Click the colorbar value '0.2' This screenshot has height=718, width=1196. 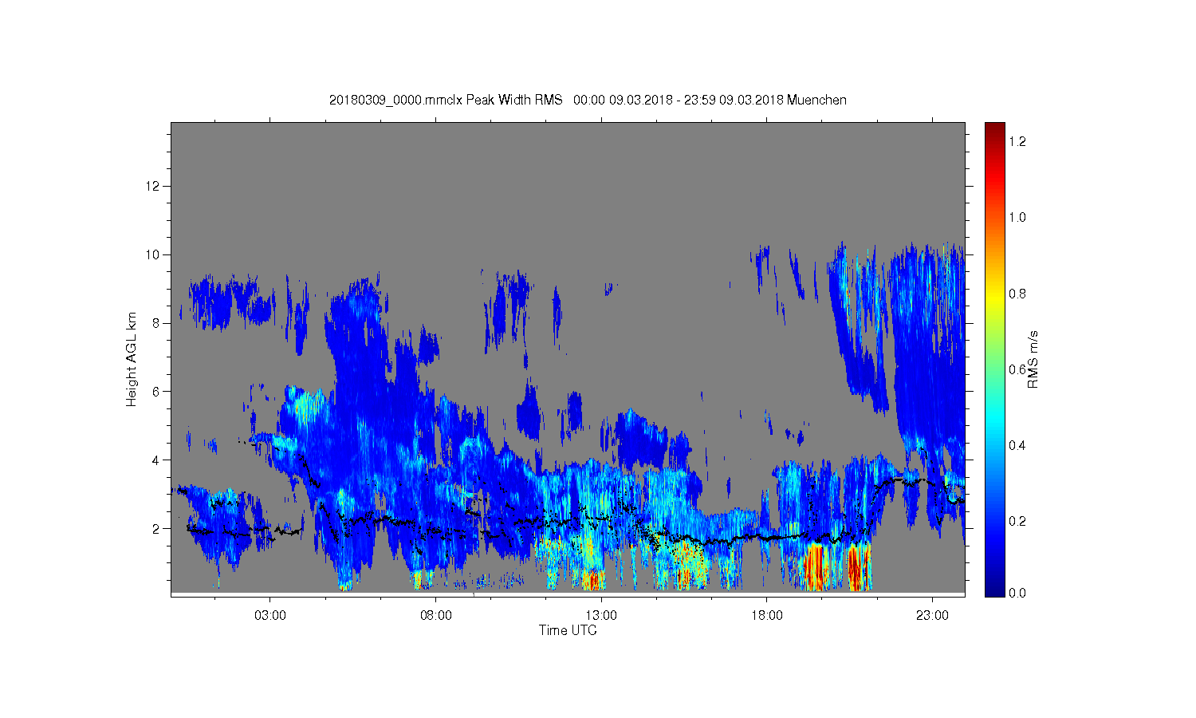pos(1017,521)
